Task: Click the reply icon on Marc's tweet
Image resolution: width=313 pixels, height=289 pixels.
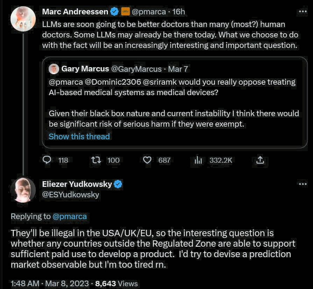Action: point(47,160)
